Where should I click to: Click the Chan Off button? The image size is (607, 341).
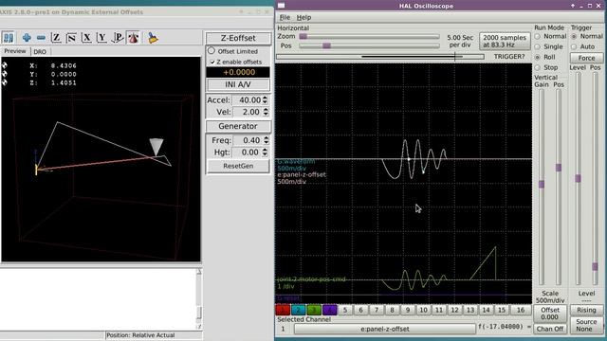(x=550, y=329)
